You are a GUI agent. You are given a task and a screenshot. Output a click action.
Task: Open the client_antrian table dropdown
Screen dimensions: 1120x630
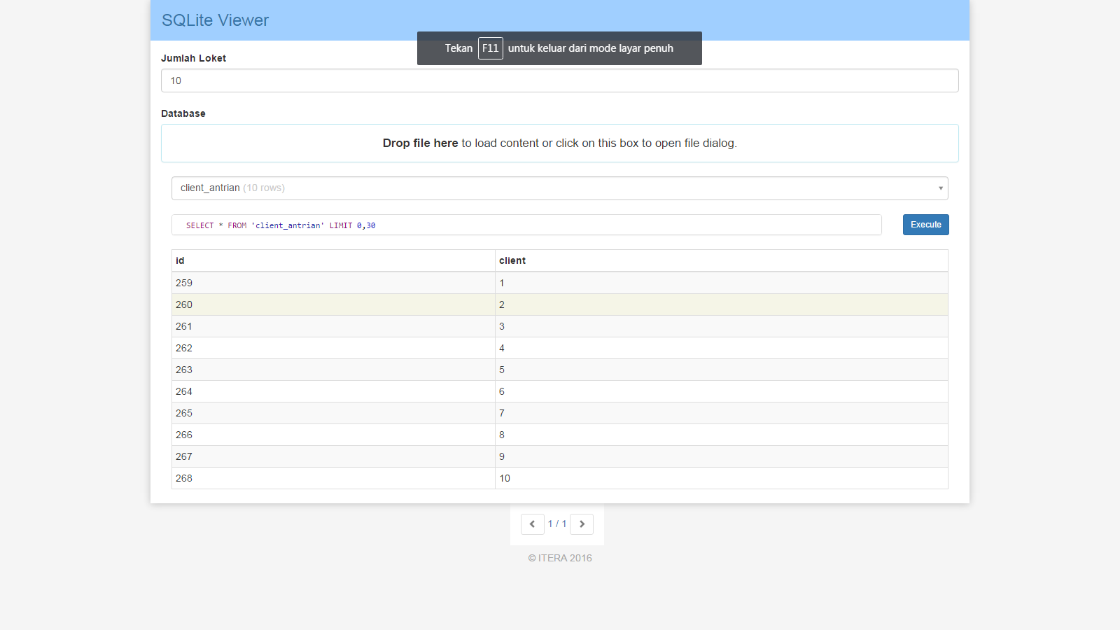coord(560,188)
